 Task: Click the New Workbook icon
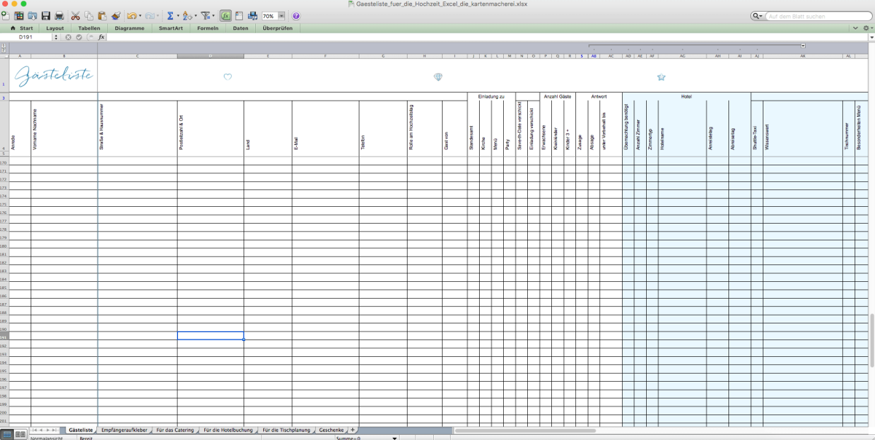coord(5,15)
